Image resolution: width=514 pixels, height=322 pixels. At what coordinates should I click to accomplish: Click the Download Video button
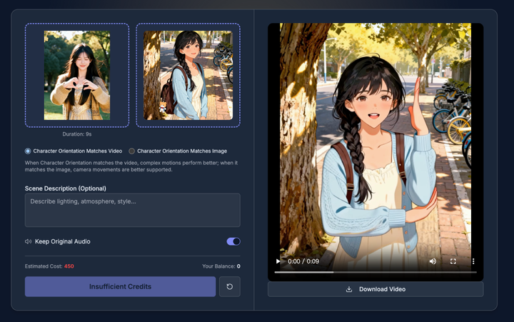tap(376, 289)
